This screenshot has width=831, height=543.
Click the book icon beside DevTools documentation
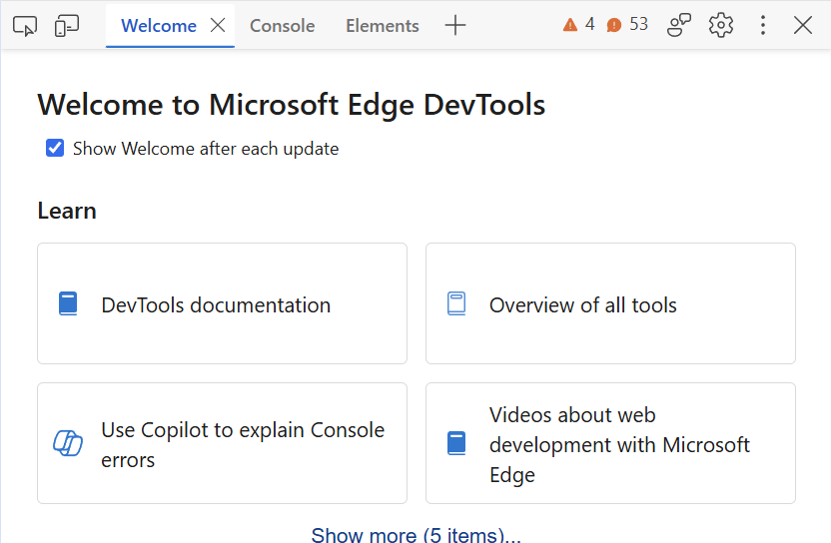[x=68, y=304]
